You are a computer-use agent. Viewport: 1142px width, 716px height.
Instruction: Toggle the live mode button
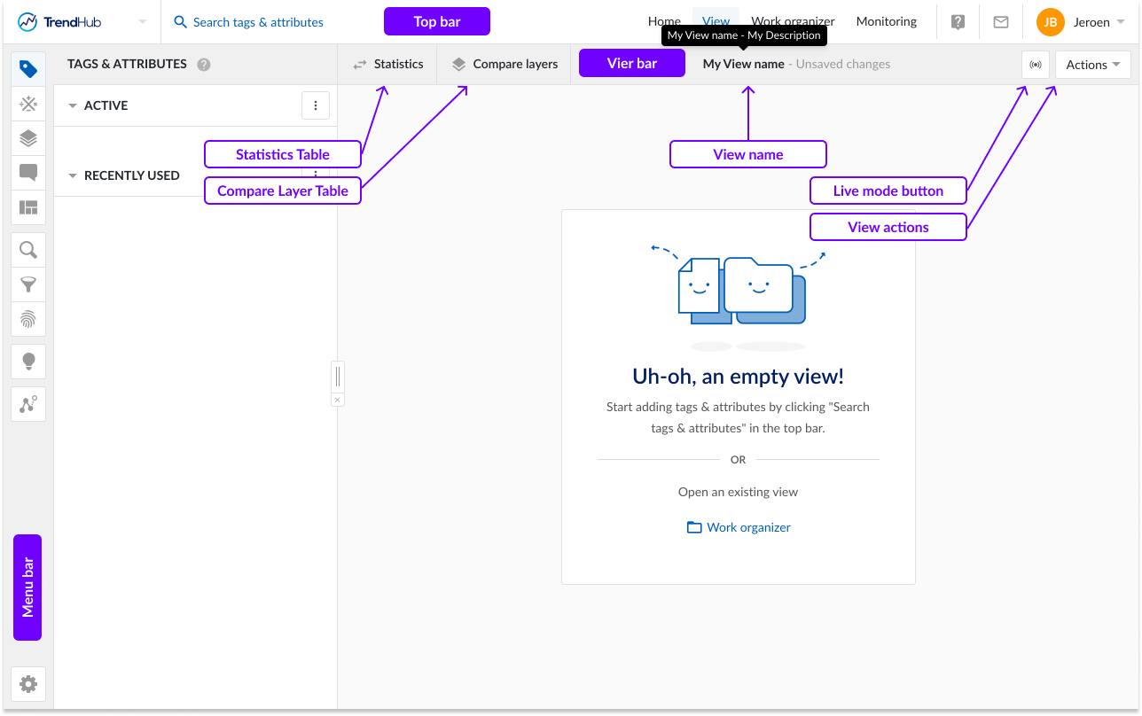[1036, 65]
